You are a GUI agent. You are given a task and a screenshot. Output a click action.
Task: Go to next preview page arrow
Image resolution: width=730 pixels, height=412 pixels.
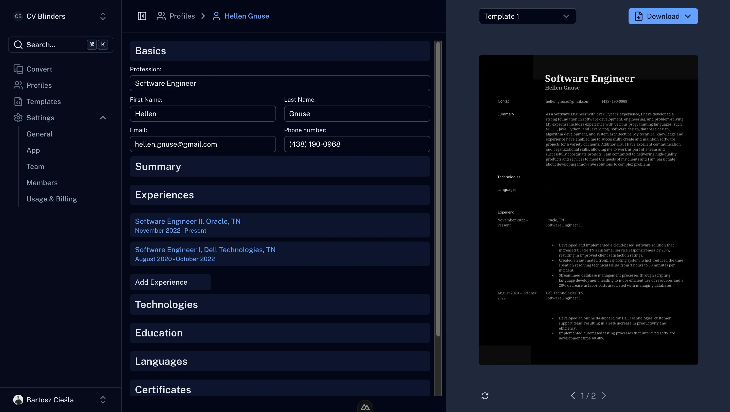[x=604, y=396]
